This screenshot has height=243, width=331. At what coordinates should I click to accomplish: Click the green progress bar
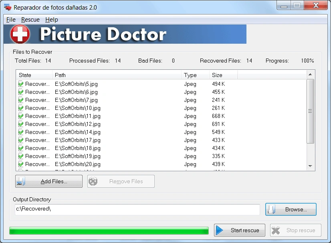point(109,231)
